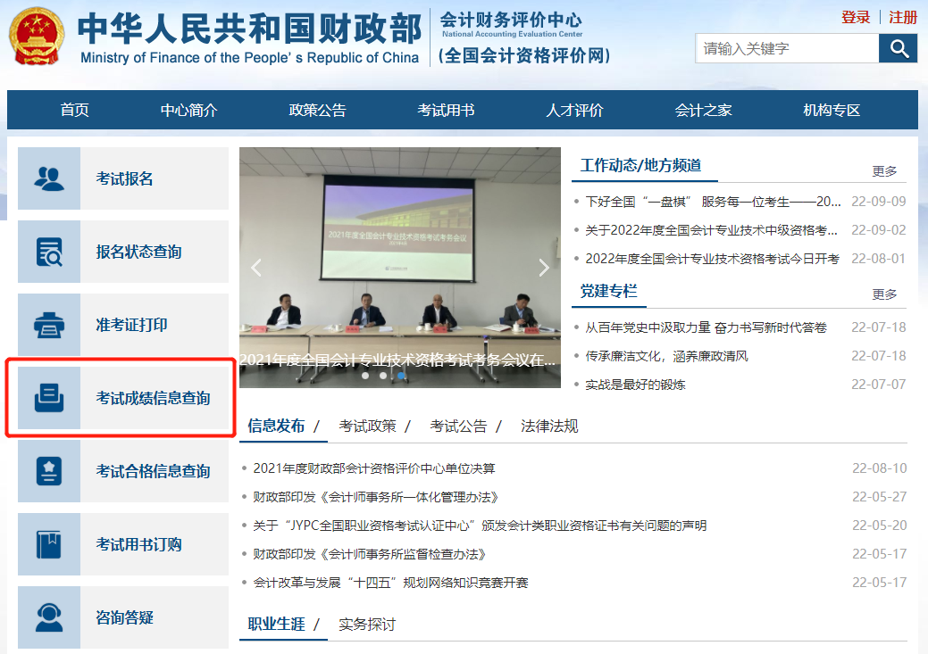Open 会计改革与发展“十四五”规划网络知识竞赛开赛
Image resolution: width=928 pixels, height=654 pixels.
coord(390,583)
